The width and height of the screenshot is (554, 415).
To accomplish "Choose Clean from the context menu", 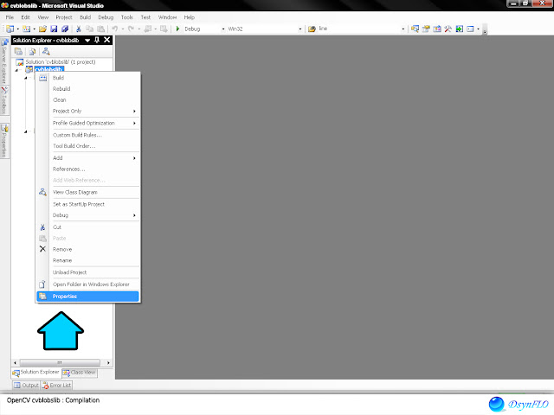I will coord(88,100).
